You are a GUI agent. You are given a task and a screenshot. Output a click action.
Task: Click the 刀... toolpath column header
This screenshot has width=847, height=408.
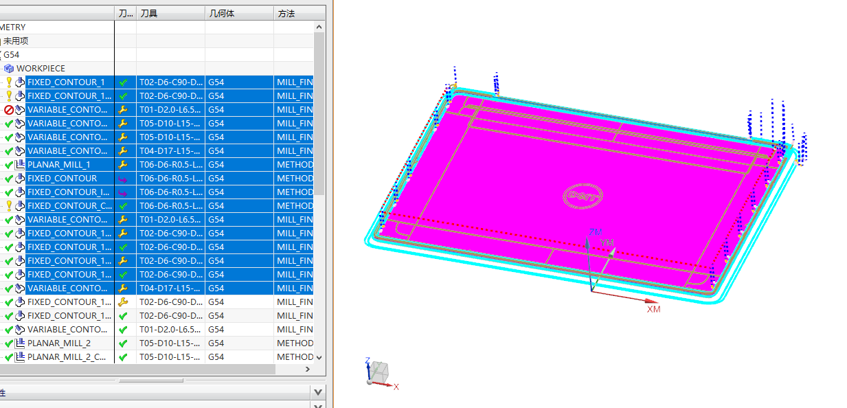click(125, 13)
